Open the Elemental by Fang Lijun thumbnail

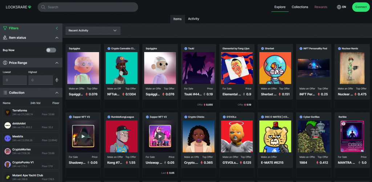[237, 68]
